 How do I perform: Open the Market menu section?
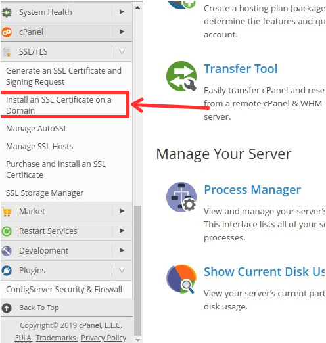66,212
